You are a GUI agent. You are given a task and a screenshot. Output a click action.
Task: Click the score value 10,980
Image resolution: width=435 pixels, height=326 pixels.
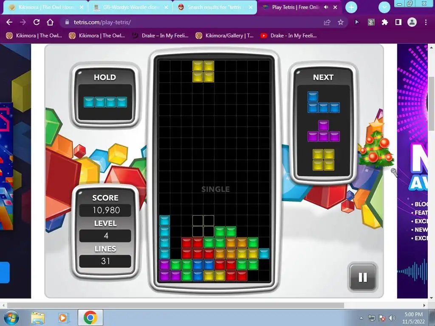[105, 211]
